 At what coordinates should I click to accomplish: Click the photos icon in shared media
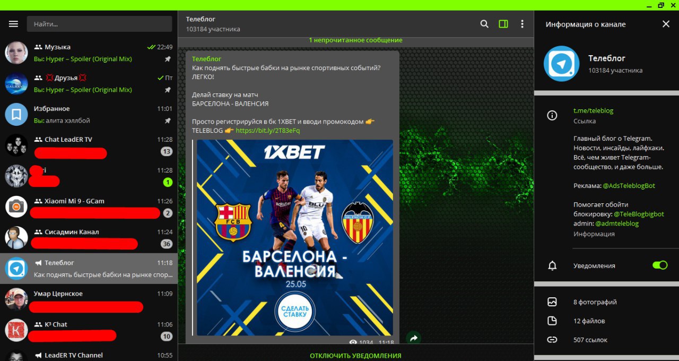[552, 302]
